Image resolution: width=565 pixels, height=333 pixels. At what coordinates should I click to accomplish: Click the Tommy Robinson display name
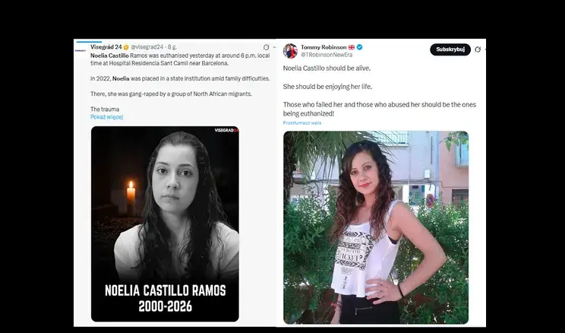point(324,47)
